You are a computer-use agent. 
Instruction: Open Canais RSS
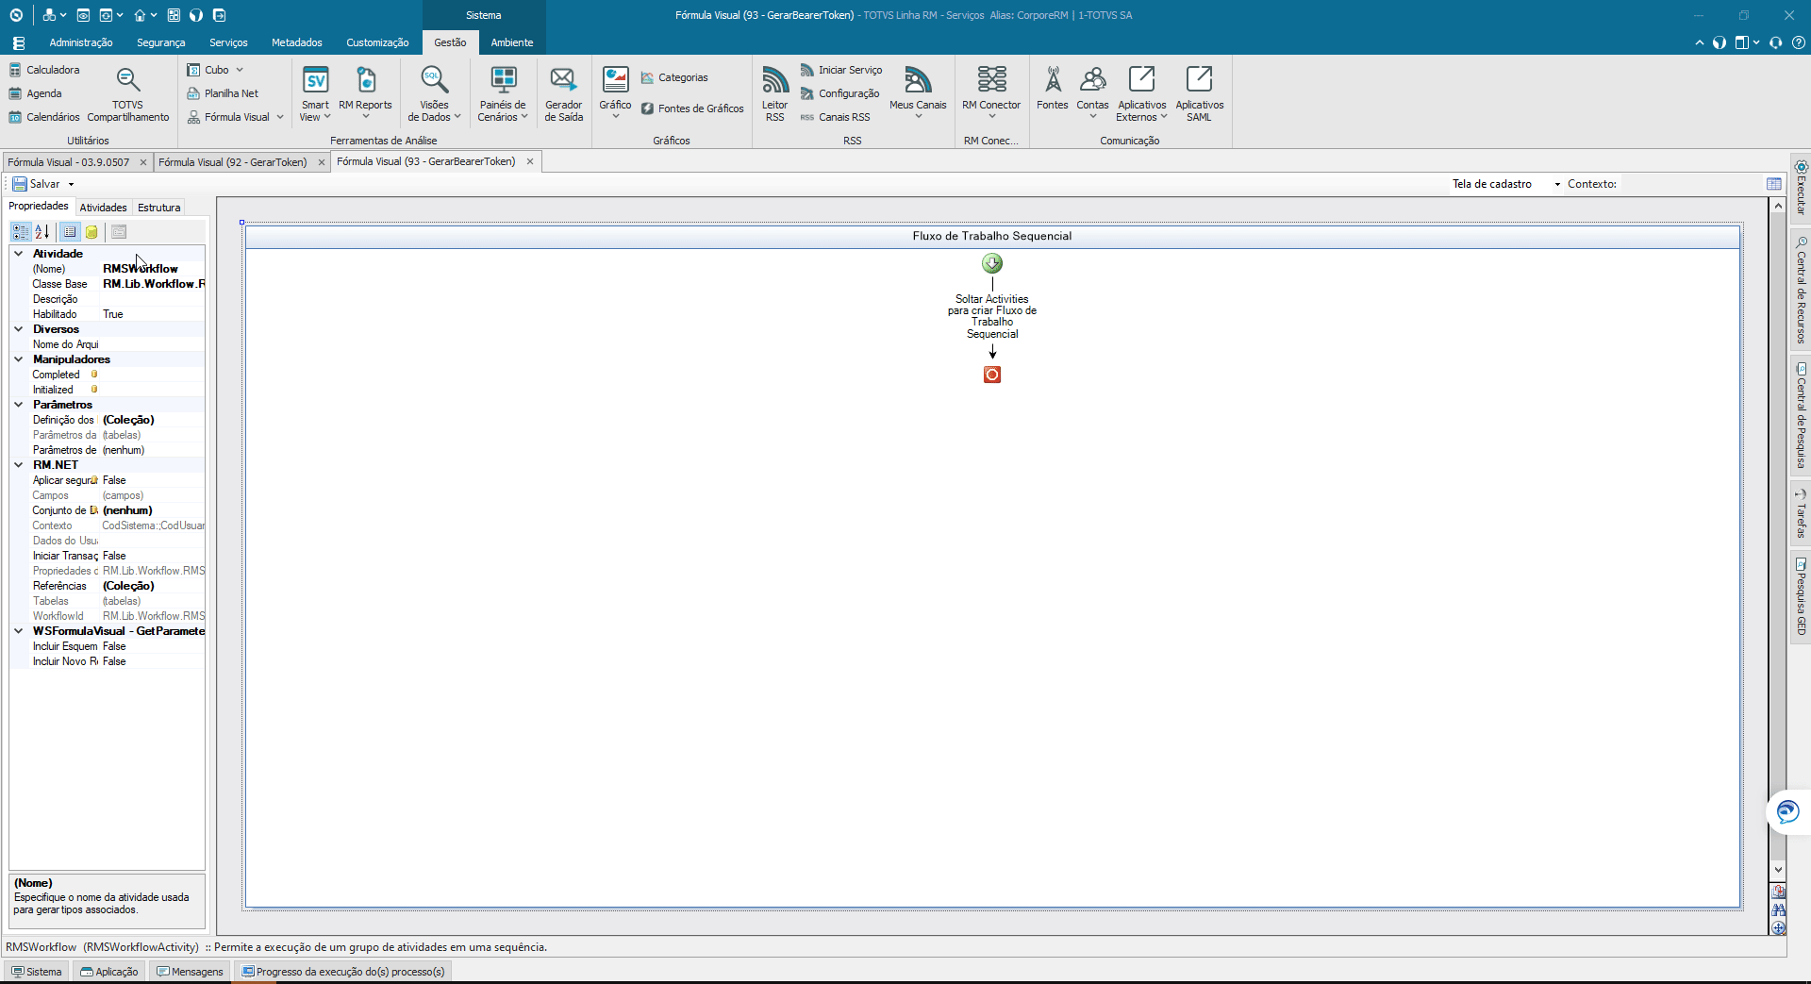[x=835, y=117]
